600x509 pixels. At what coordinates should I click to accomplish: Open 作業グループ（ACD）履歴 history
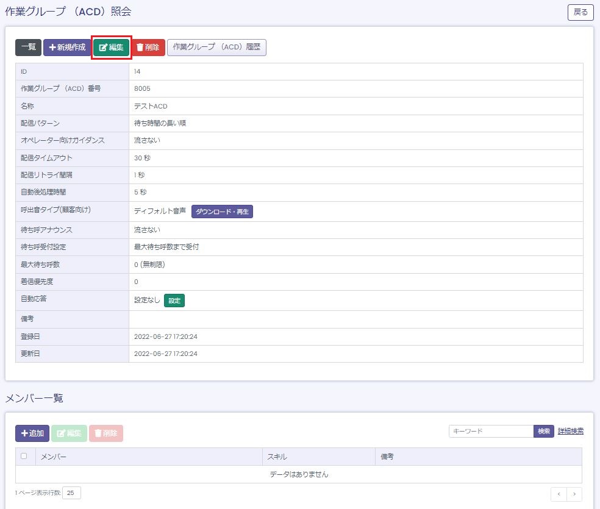(216, 48)
